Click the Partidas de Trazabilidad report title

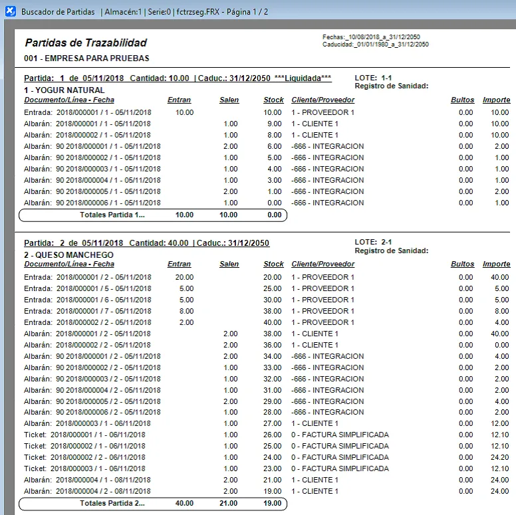pyautogui.click(x=85, y=43)
